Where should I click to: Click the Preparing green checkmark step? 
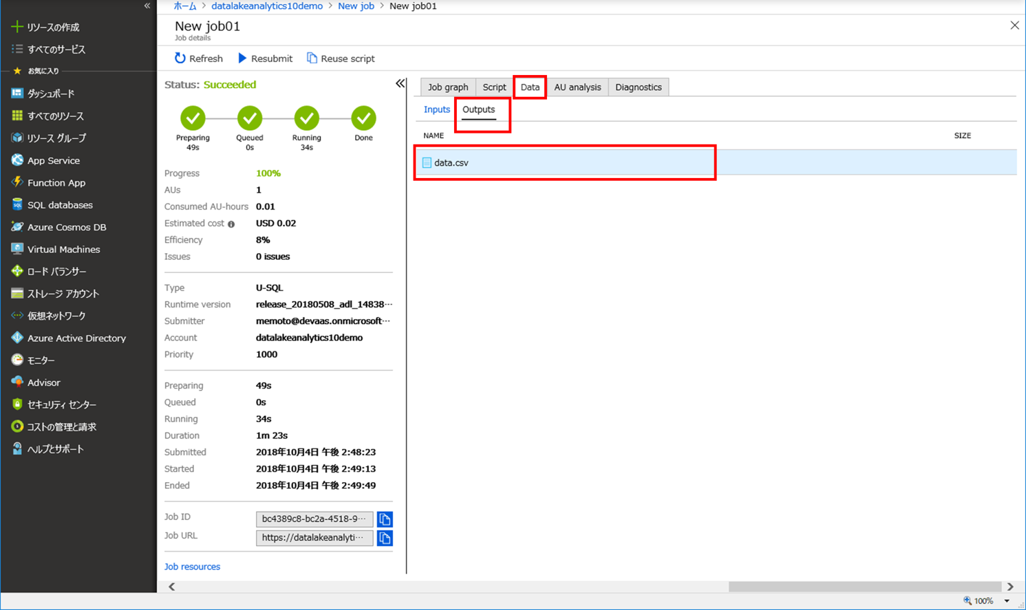[x=193, y=118]
